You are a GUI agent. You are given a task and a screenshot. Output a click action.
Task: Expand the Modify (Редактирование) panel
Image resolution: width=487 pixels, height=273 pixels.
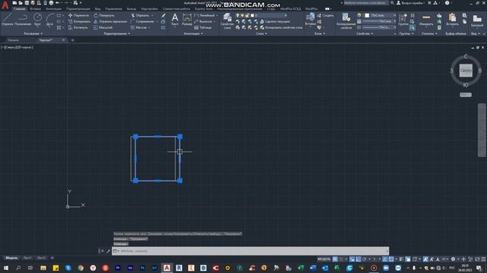pos(116,33)
